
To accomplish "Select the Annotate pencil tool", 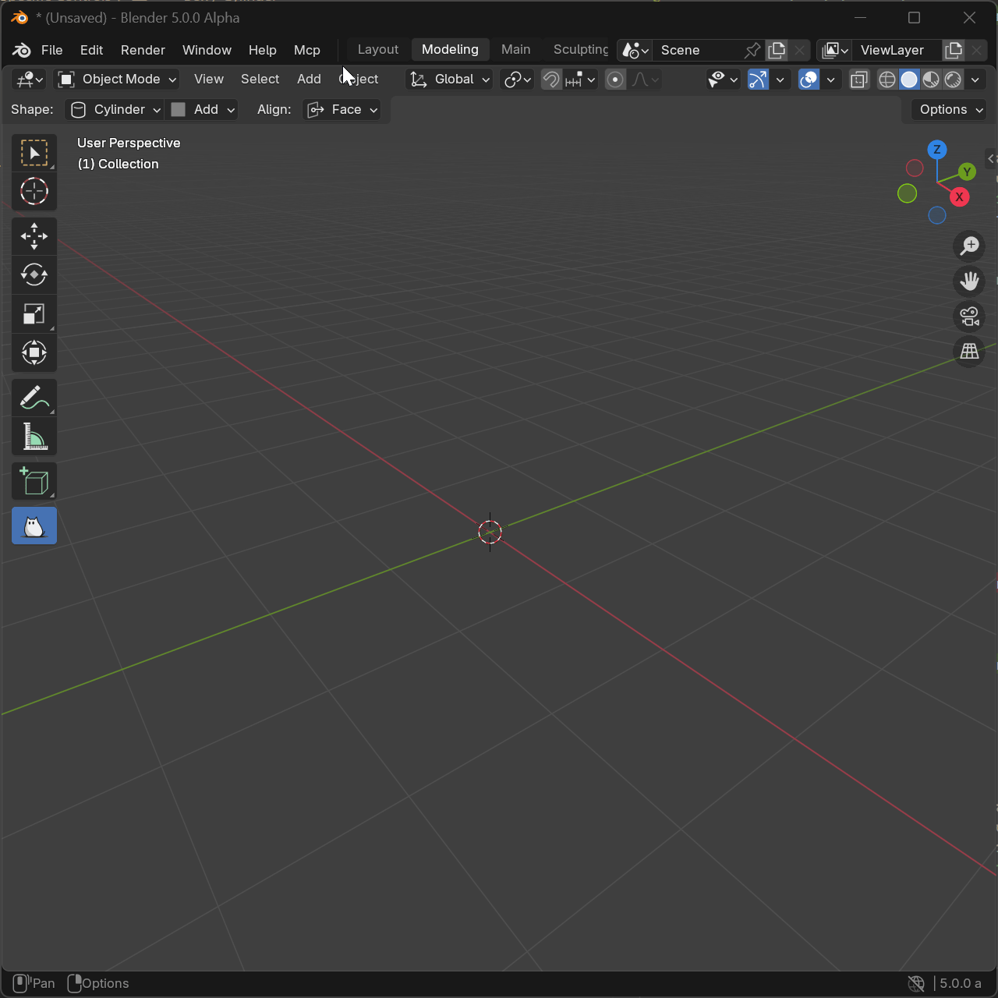I will click(34, 398).
